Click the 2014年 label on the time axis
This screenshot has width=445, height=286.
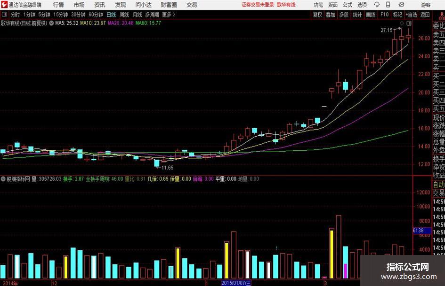tap(10, 283)
